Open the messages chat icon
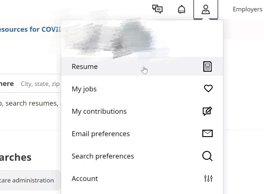 click(157, 9)
